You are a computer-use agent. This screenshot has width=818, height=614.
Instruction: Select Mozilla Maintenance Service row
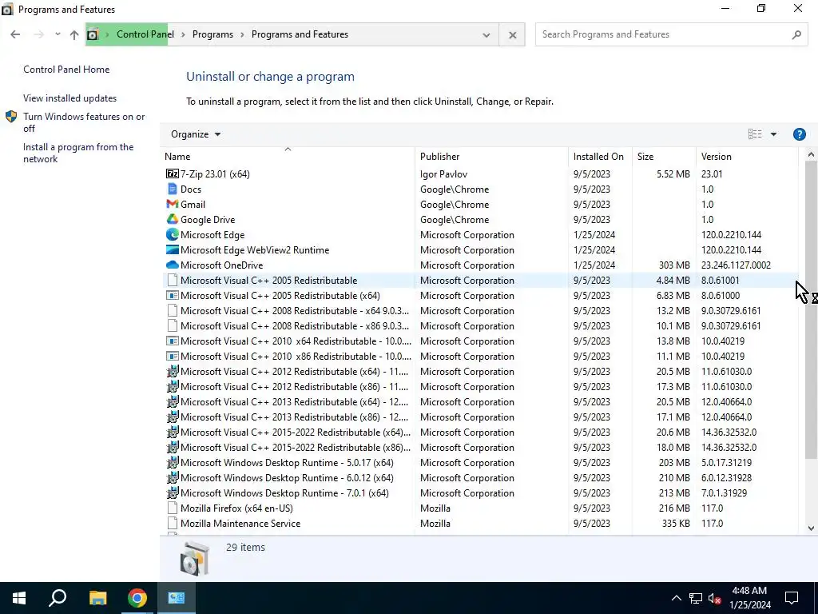[479, 523]
